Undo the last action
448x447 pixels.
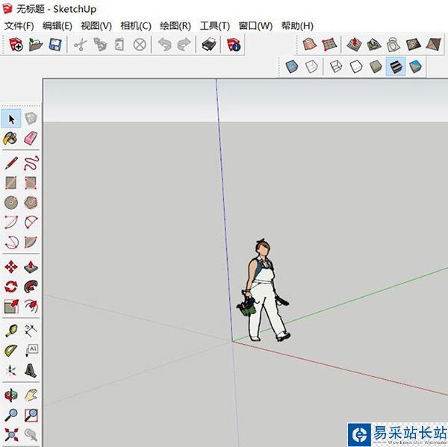(165, 45)
